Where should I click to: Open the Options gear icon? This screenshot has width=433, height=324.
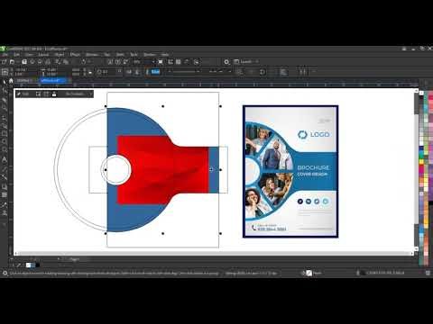226,62
